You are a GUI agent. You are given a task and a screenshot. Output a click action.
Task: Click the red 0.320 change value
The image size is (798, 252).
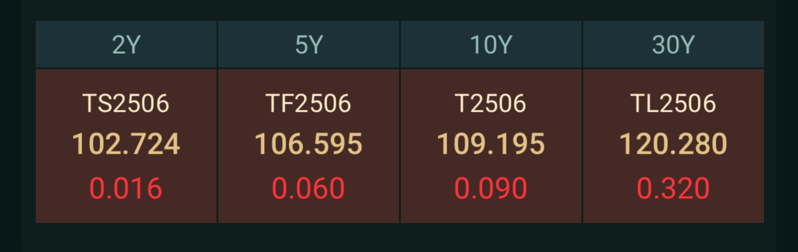click(x=674, y=188)
